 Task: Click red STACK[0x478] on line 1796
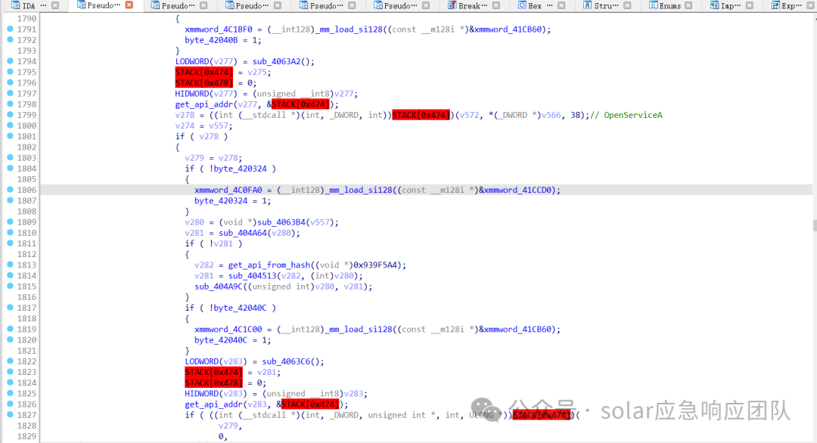(203, 82)
